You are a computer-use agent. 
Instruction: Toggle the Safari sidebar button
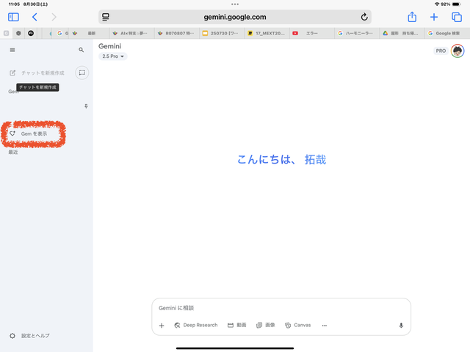point(13,17)
